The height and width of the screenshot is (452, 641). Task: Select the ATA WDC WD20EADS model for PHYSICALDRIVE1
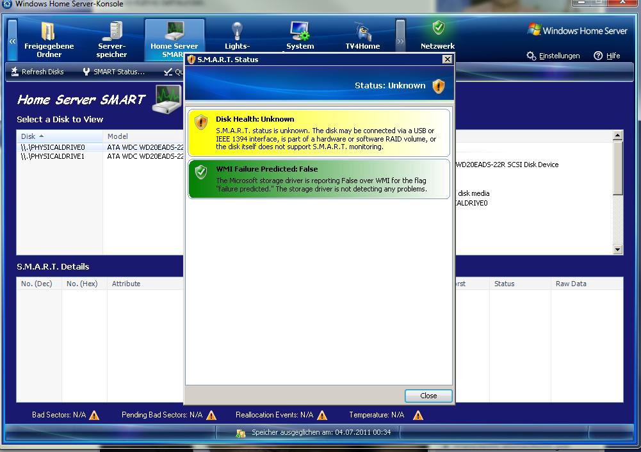tap(145, 156)
